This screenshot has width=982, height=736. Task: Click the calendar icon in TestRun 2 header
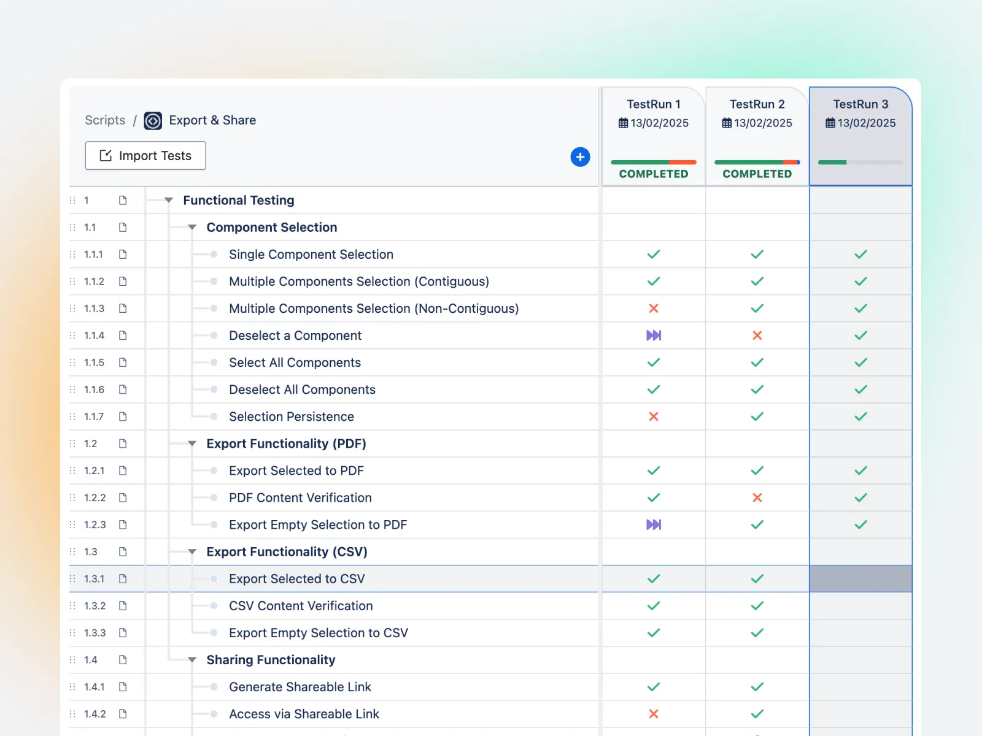(726, 123)
